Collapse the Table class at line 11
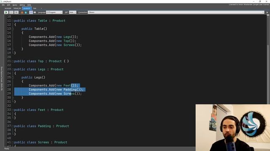270x151 pixels. pyautogui.click(x=13, y=21)
